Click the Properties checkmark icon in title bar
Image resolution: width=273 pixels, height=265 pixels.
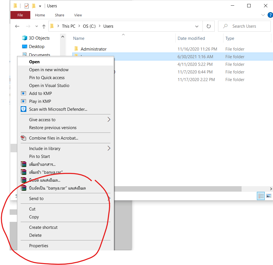pos(26,6)
